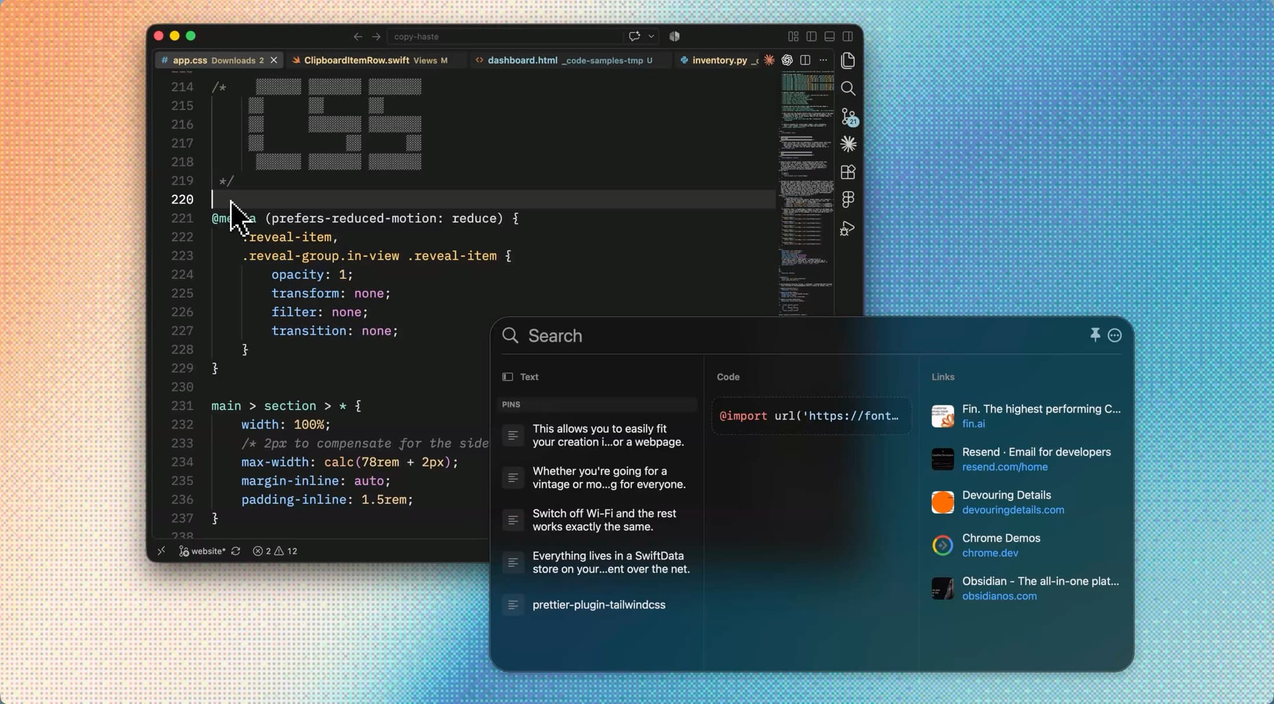Open the fin.ai link

point(973,424)
